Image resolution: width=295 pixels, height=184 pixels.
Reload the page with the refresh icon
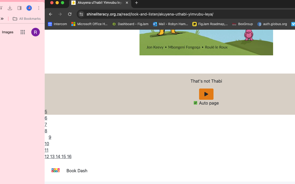click(x=70, y=14)
